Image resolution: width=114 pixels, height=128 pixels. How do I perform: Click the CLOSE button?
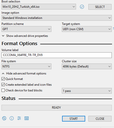[100, 119]
